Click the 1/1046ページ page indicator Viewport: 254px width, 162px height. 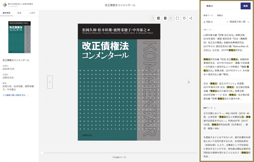coord(119,157)
